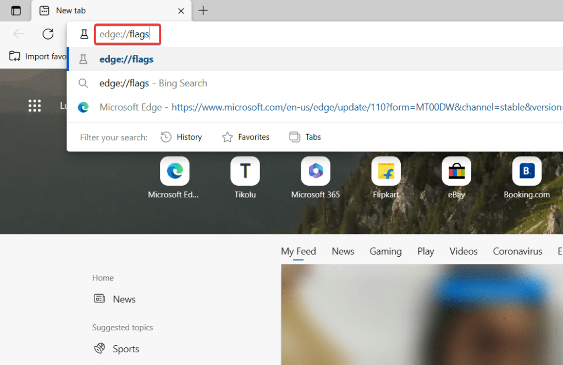This screenshot has width=563, height=365.
Task: Filter search results by Favorites
Action: pos(246,137)
